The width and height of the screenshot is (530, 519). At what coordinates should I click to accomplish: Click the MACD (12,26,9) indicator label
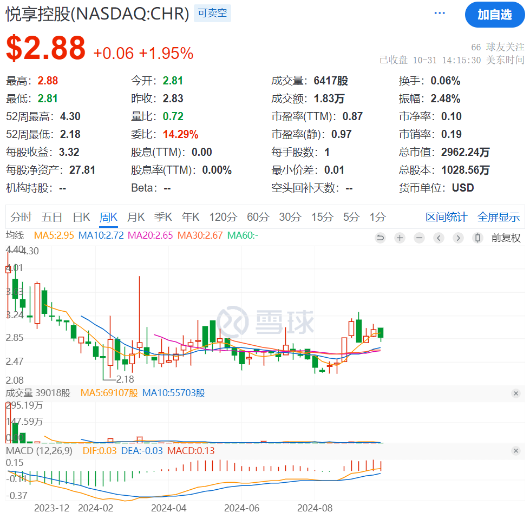(39, 451)
